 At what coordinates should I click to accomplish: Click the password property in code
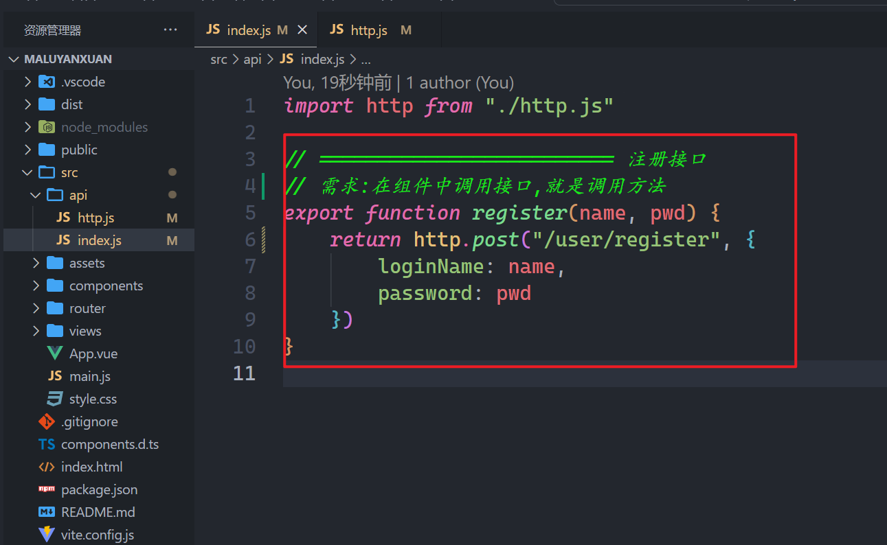(x=425, y=293)
